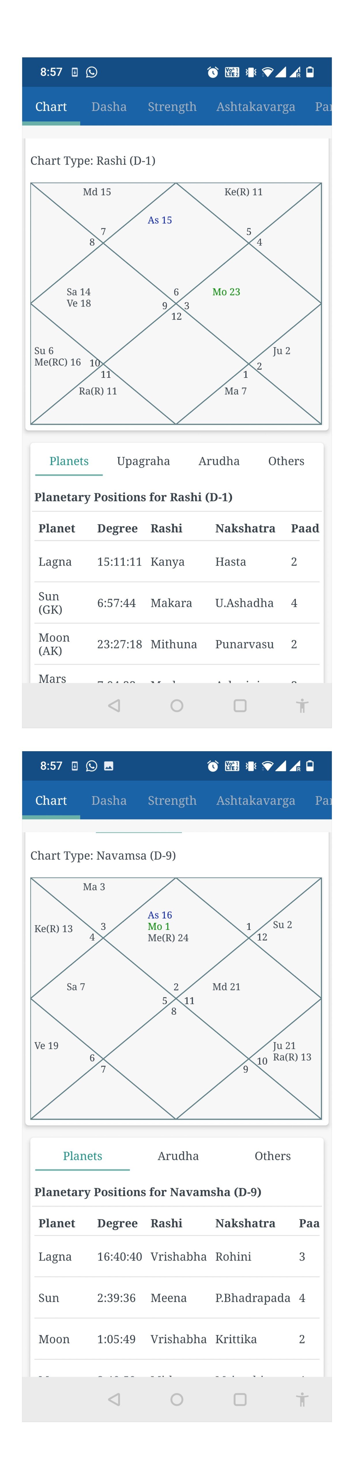Image resolution: width=354 pixels, height=1471 pixels.
Task: Open the Upagraha tab
Action: pyautogui.click(x=143, y=461)
